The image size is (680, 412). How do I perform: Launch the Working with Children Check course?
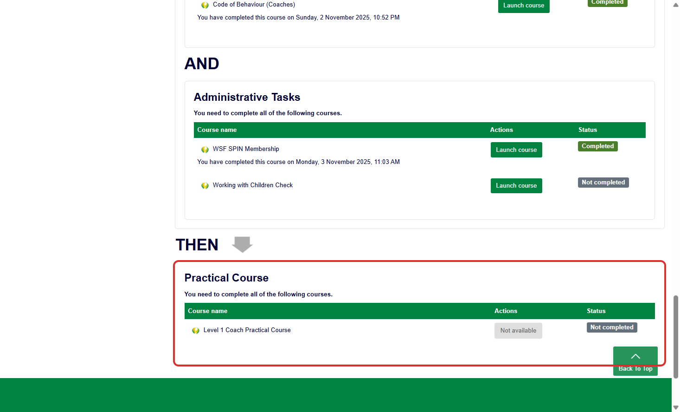point(516,186)
